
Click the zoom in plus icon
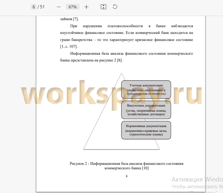pos(86,7)
